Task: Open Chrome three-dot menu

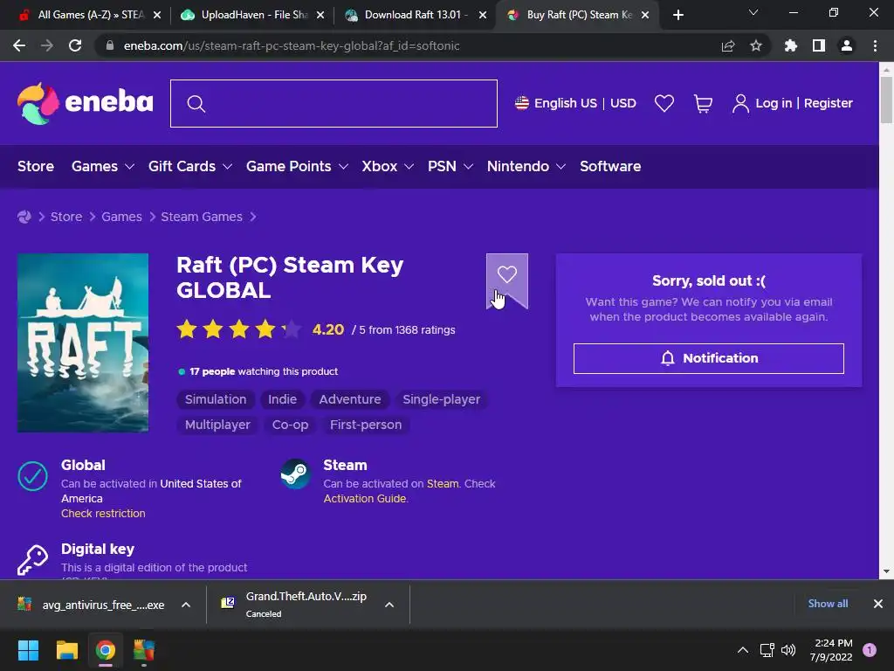Action: [875, 45]
